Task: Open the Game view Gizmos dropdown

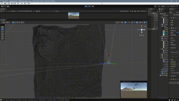Action: pyautogui.click(x=143, y=11)
